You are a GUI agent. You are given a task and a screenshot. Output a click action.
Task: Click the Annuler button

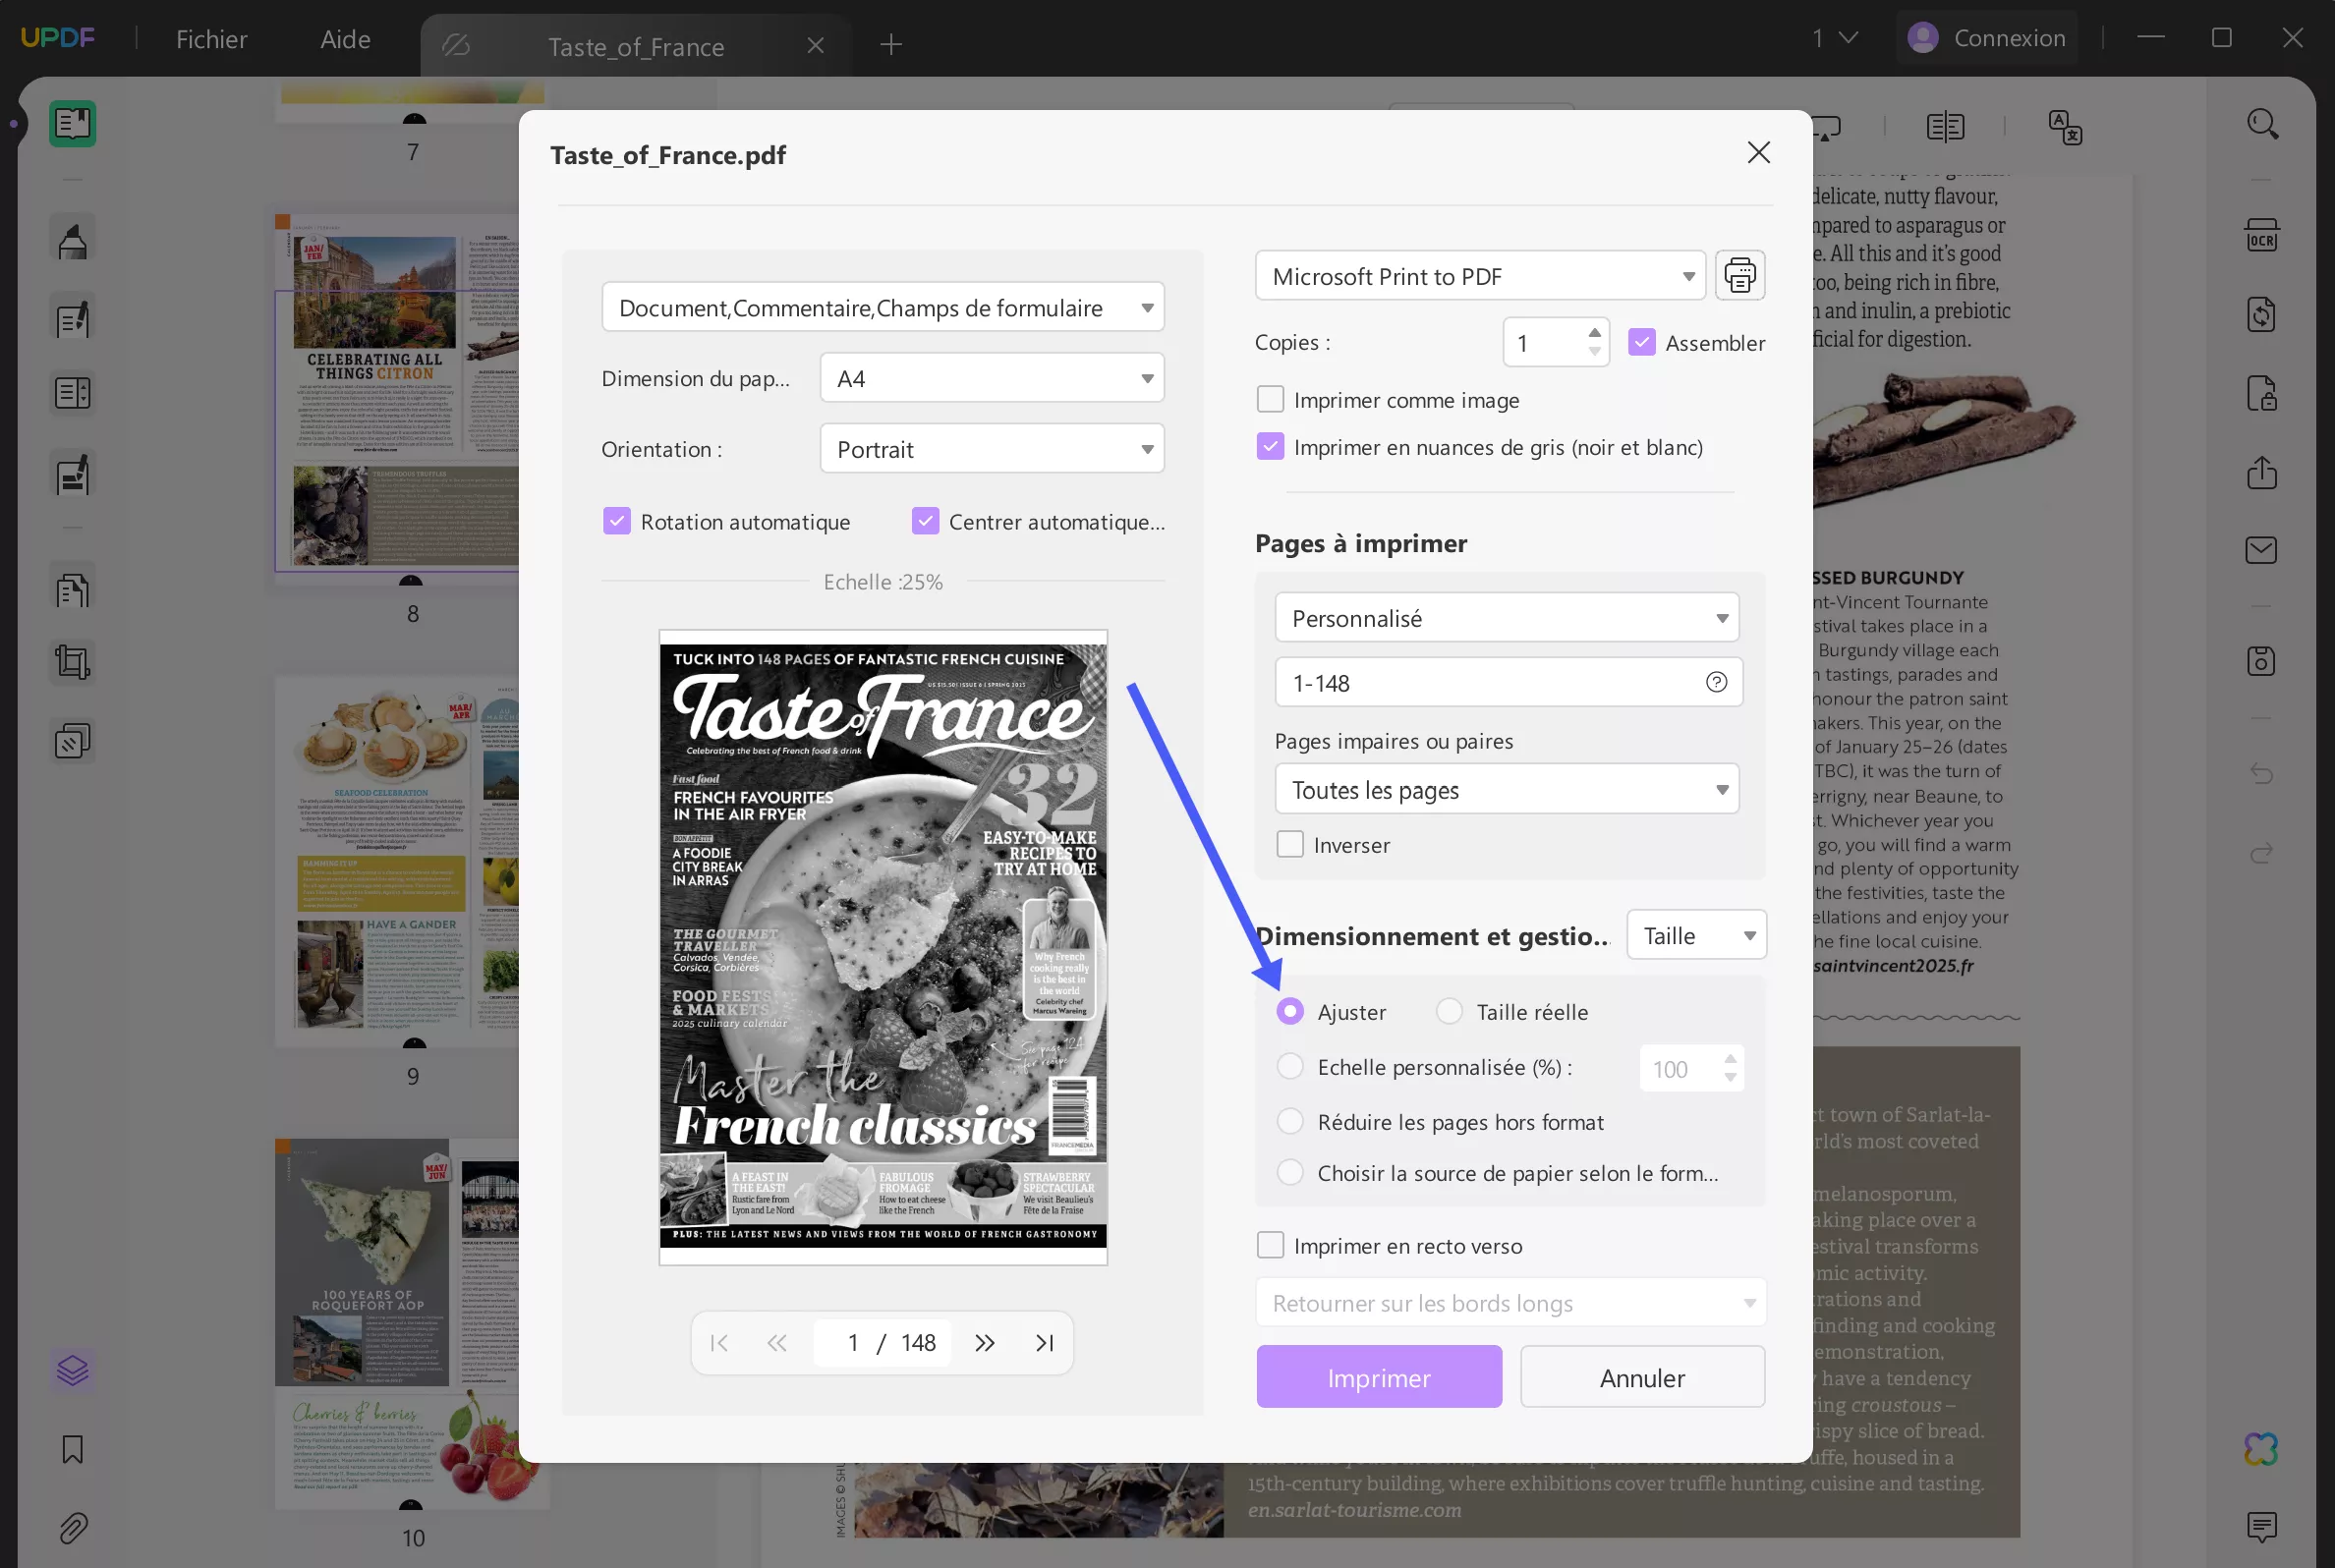[1641, 1377]
